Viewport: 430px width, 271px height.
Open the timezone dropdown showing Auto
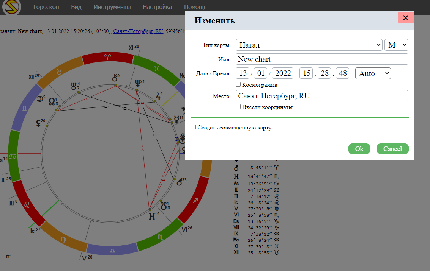pyautogui.click(x=373, y=73)
